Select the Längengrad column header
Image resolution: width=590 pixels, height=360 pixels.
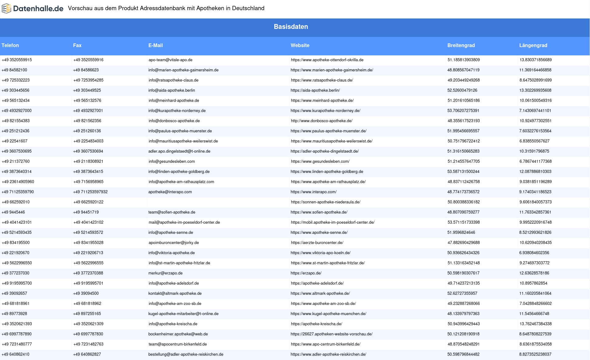pyautogui.click(x=533, y=45)
